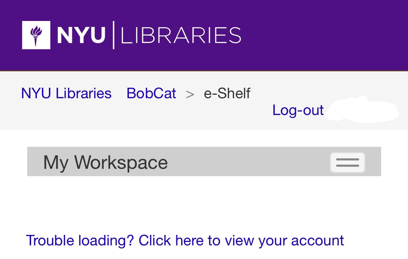Click the LIBRARIES text in the banner
The height and width of the screenshot is (259, 408).
[x=181, y=35]
